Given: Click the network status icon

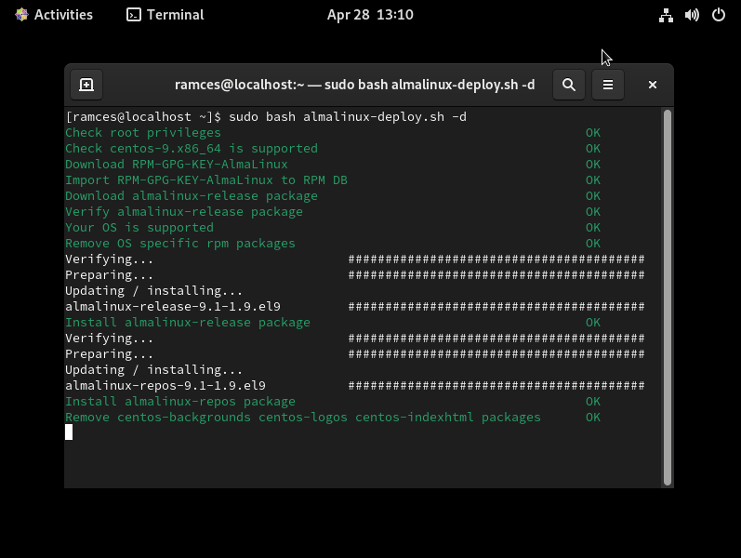Looking at the screenshot, I should coord(667,15).
